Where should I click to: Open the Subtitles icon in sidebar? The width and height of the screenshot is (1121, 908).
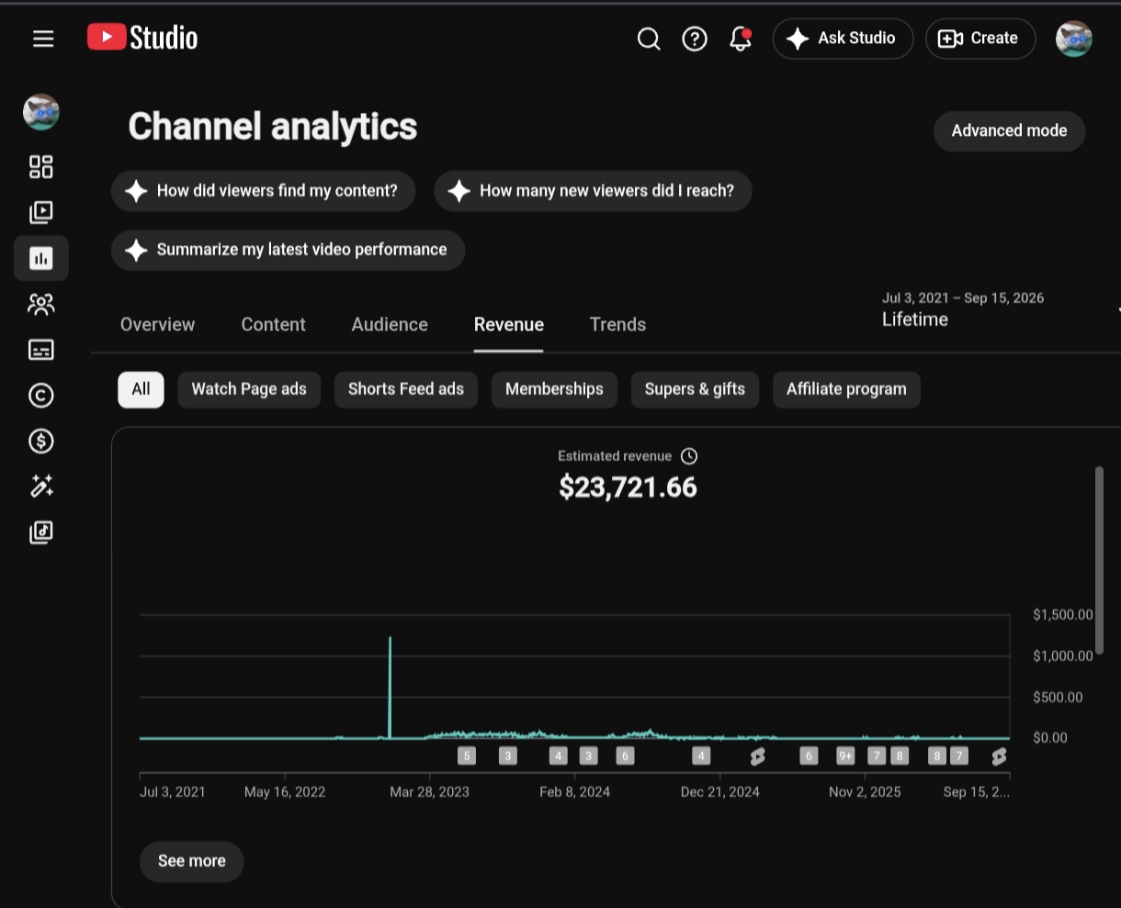pyautogui.click(x=41, y=350)
